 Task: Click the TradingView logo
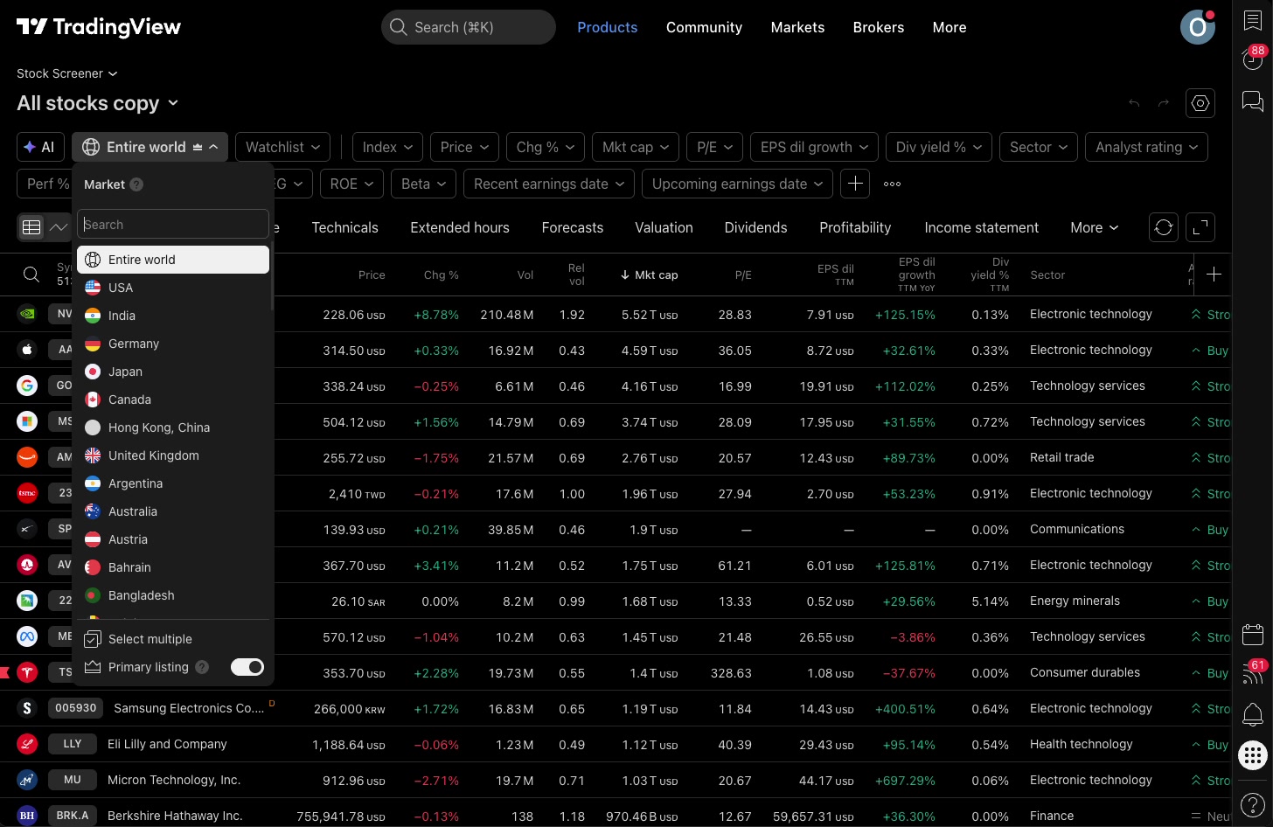[99, 27]
